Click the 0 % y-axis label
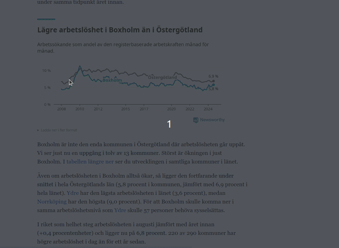 [x=47, y=105]
